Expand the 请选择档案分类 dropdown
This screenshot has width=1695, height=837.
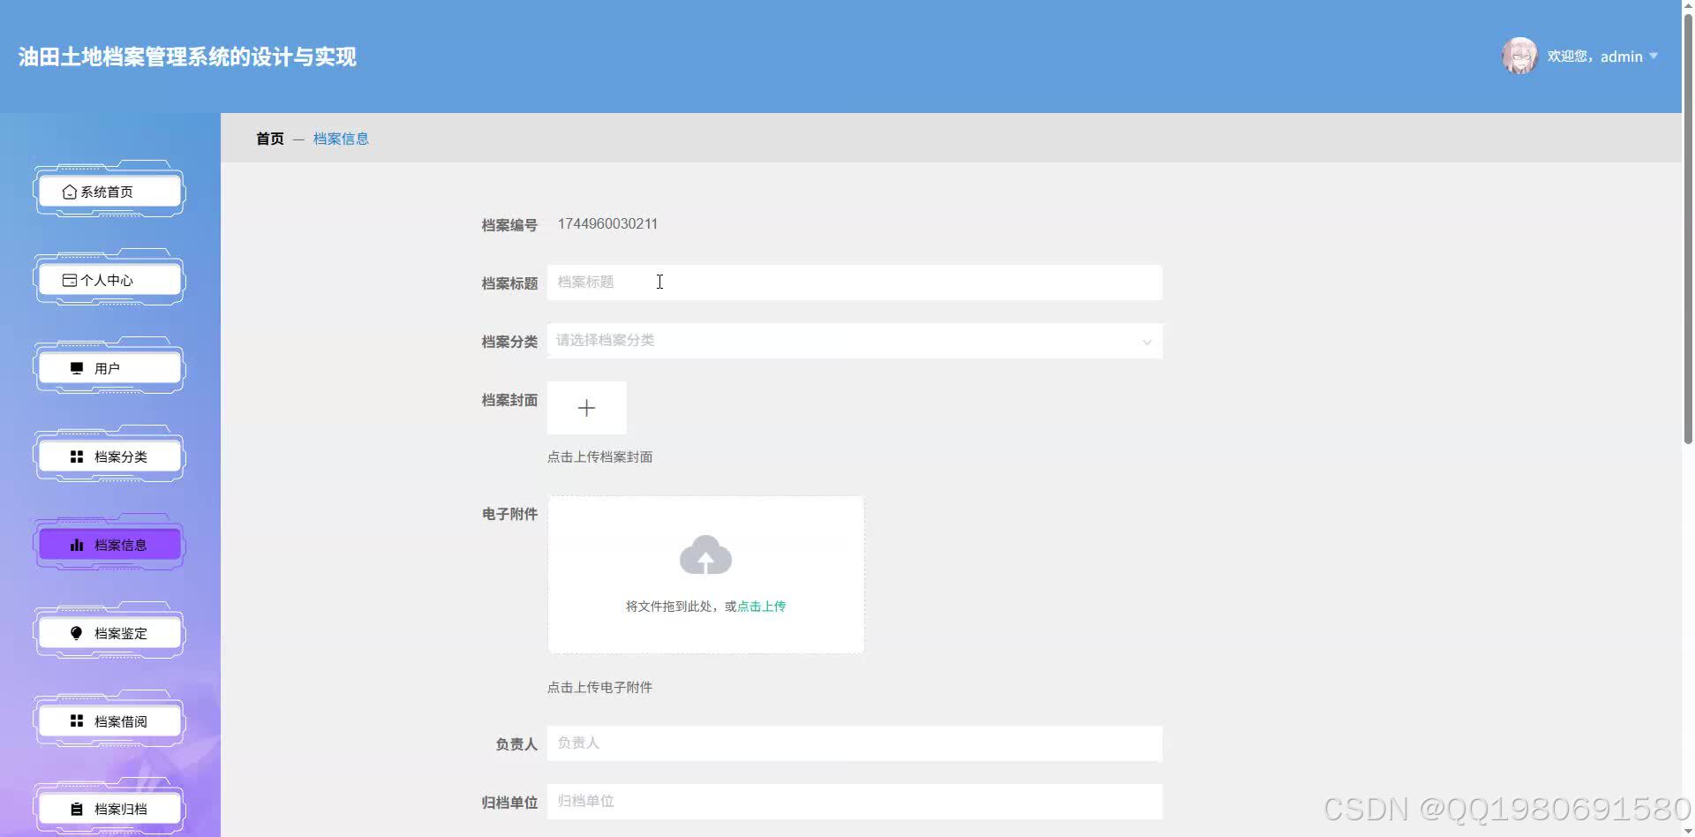click(1146, 342)
